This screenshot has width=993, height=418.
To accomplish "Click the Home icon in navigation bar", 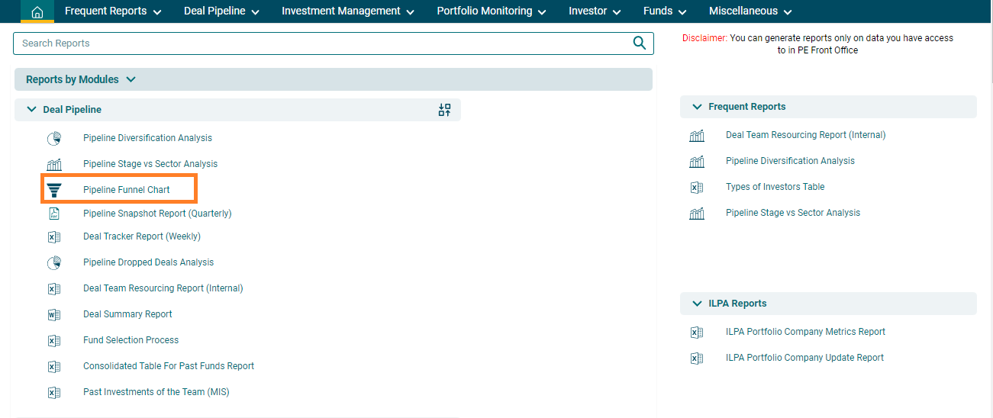I will pos(37,11).
